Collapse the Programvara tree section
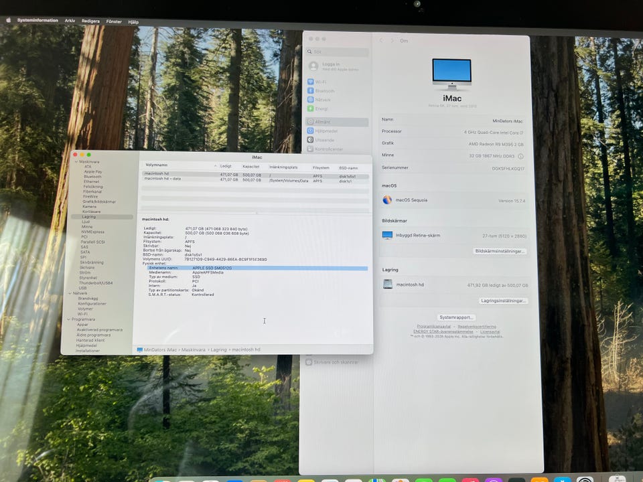 68,319
